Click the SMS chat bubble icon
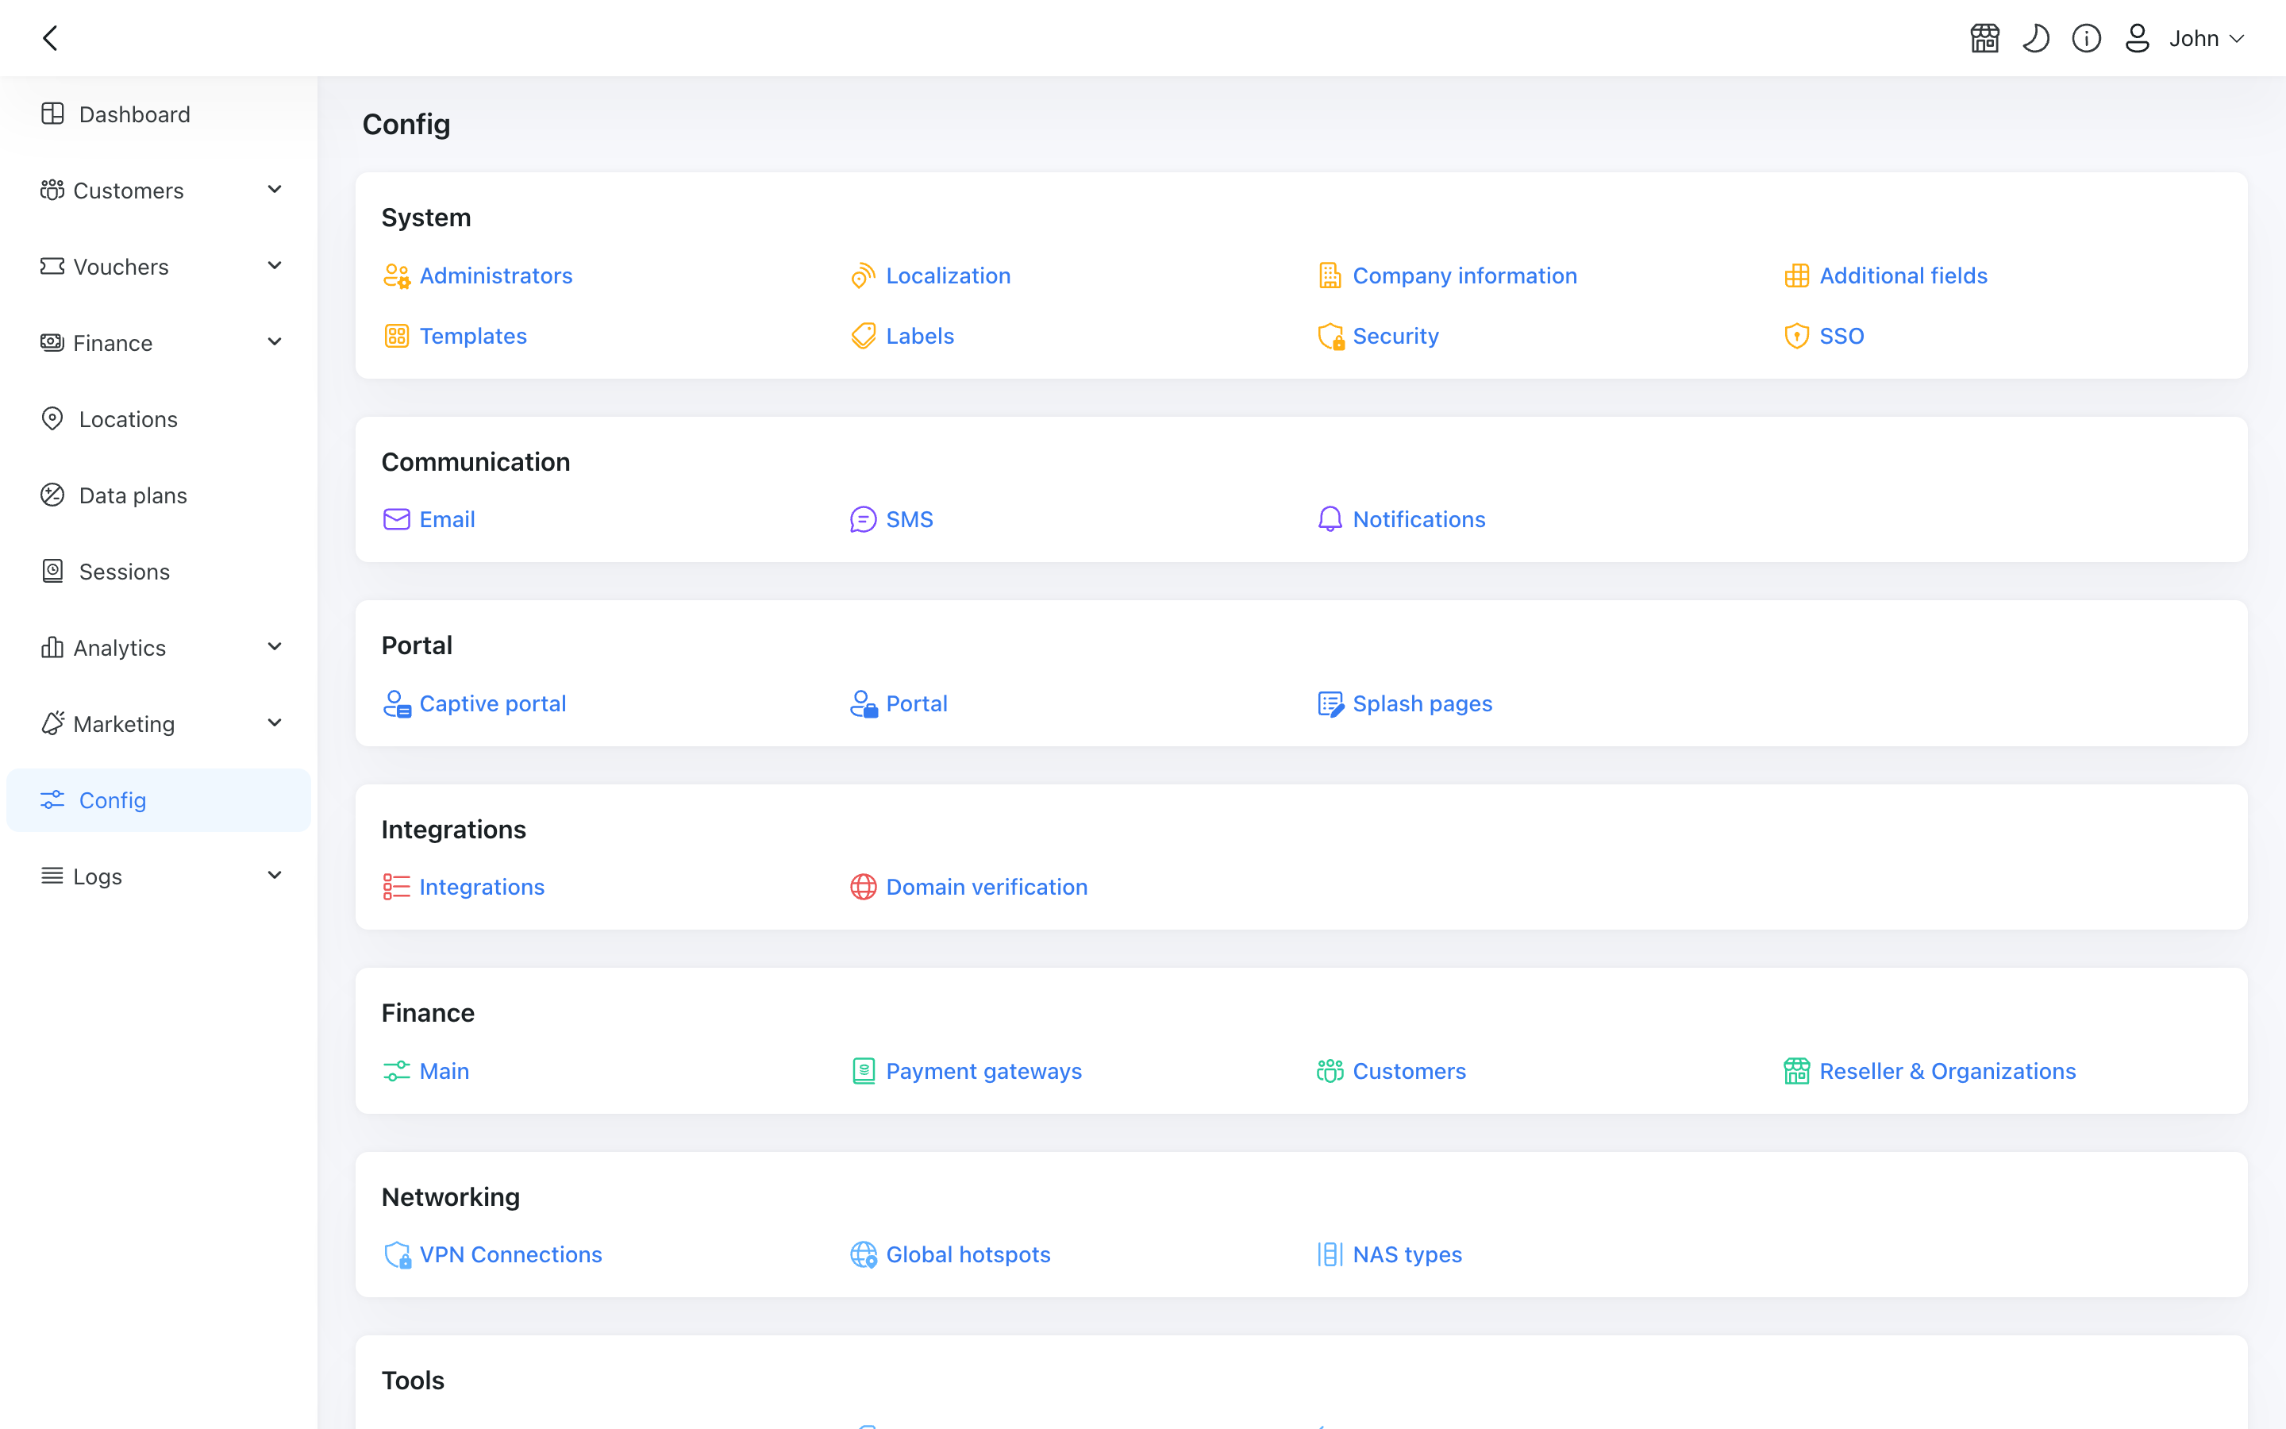The image size is (2286, 1429). coord(864,520)
